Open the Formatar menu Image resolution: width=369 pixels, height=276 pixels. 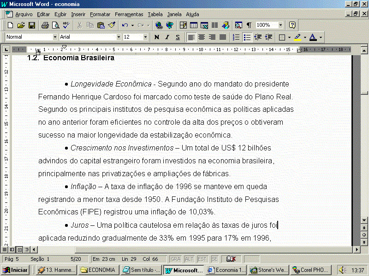click(100, 14)
